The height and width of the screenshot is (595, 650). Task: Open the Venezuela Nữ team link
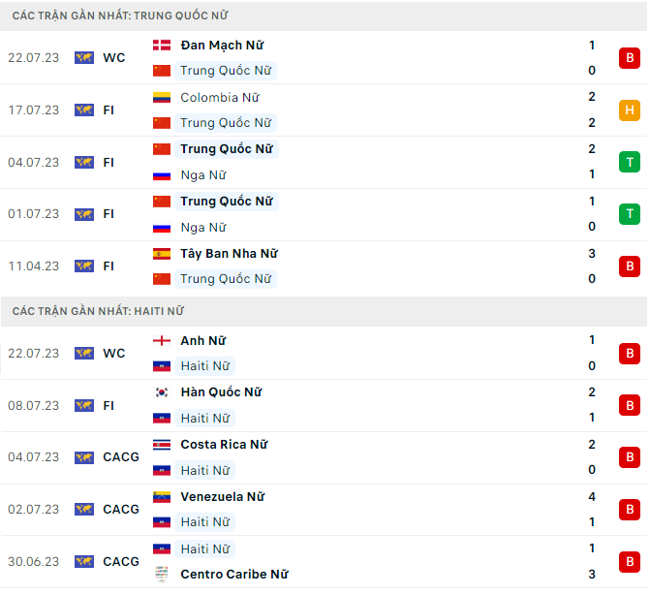pos(222,497)
